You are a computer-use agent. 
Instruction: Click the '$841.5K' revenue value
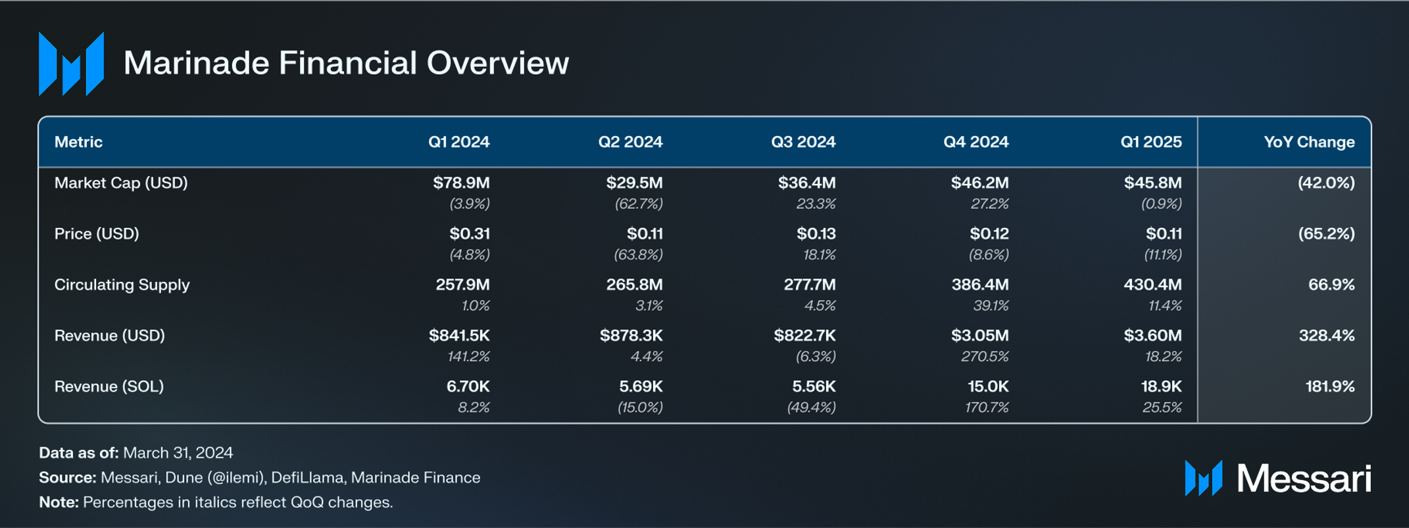tap(459, 336)
